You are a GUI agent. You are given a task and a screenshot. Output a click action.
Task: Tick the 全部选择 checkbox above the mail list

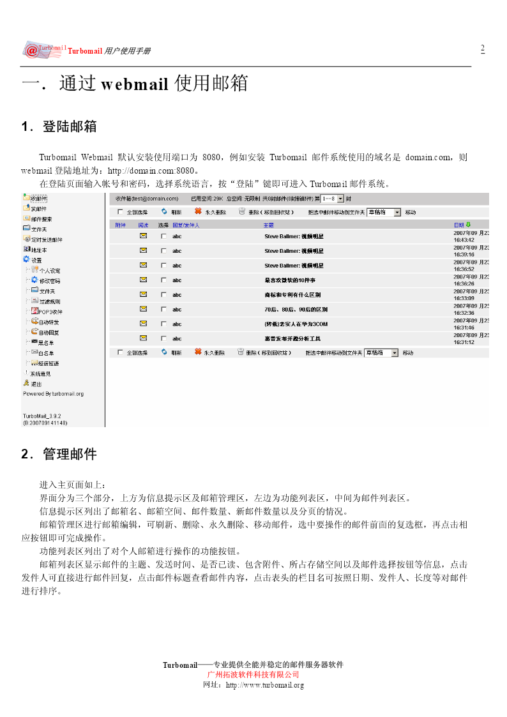[x=120, y=212]
